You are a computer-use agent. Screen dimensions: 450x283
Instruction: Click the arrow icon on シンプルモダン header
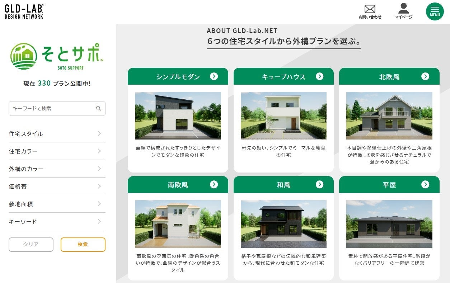click(x=214, y=76)
